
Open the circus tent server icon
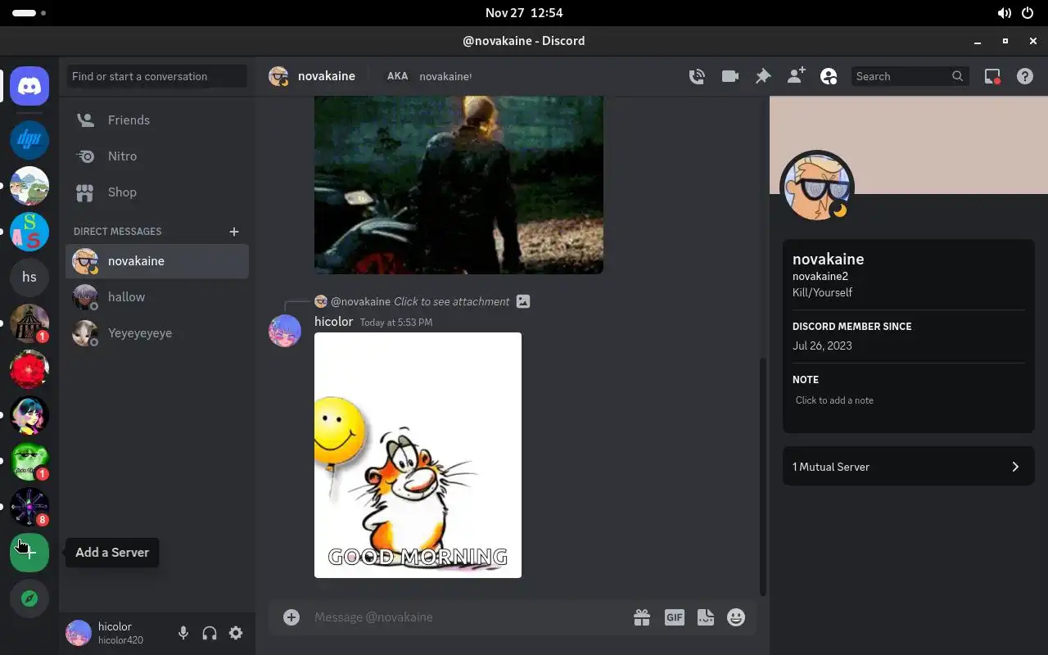(x=29, y=323)
